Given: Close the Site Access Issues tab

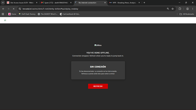Looking at the screenshot, I should [37, 3].
